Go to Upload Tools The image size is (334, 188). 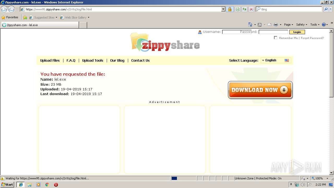93,60
